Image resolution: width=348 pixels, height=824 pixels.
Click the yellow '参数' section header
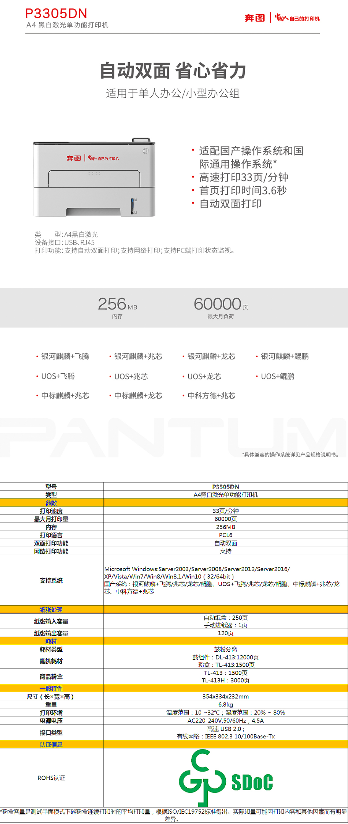point(51,503)
